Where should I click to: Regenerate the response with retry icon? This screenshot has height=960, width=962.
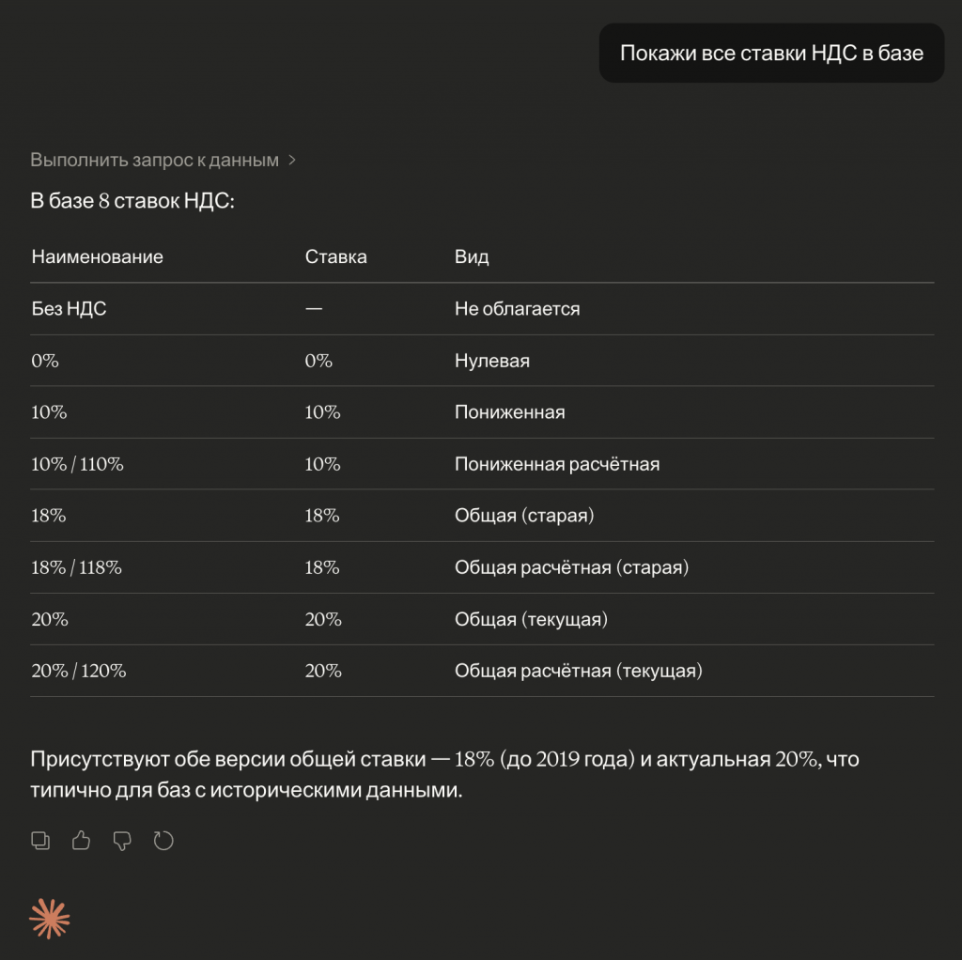click(x=163, y=841)
